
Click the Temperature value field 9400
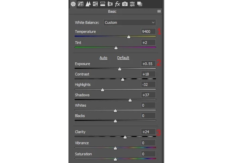pyautogui.click(x=148, y=32)
